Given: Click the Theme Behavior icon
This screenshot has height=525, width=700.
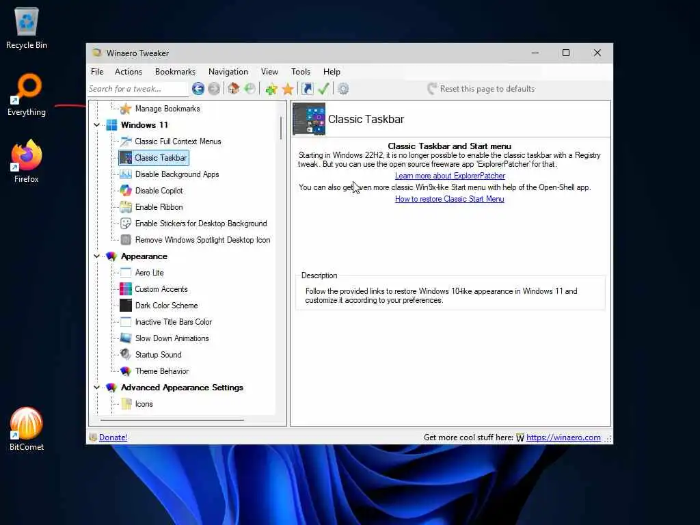Looking at the screenshot, I should pos(126,371).
